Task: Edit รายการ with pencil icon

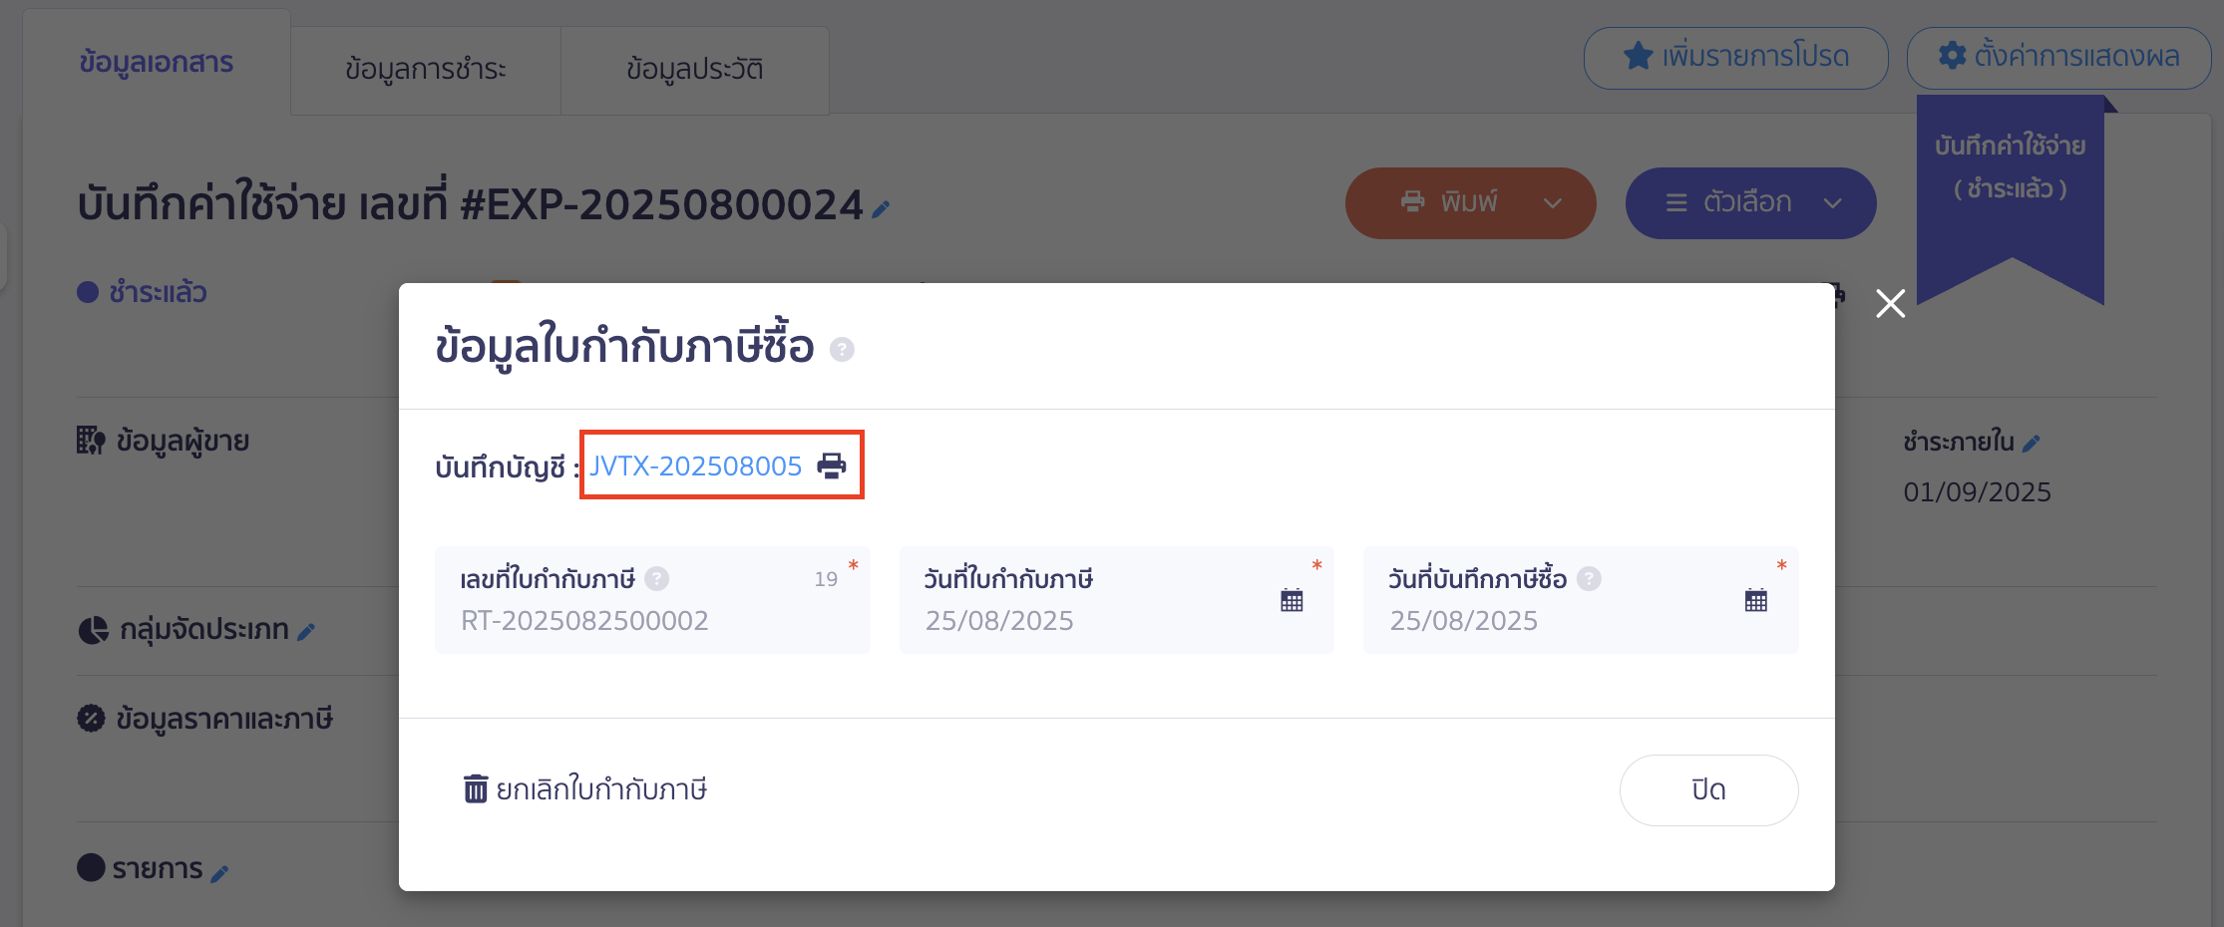Action: pos(219,874)
